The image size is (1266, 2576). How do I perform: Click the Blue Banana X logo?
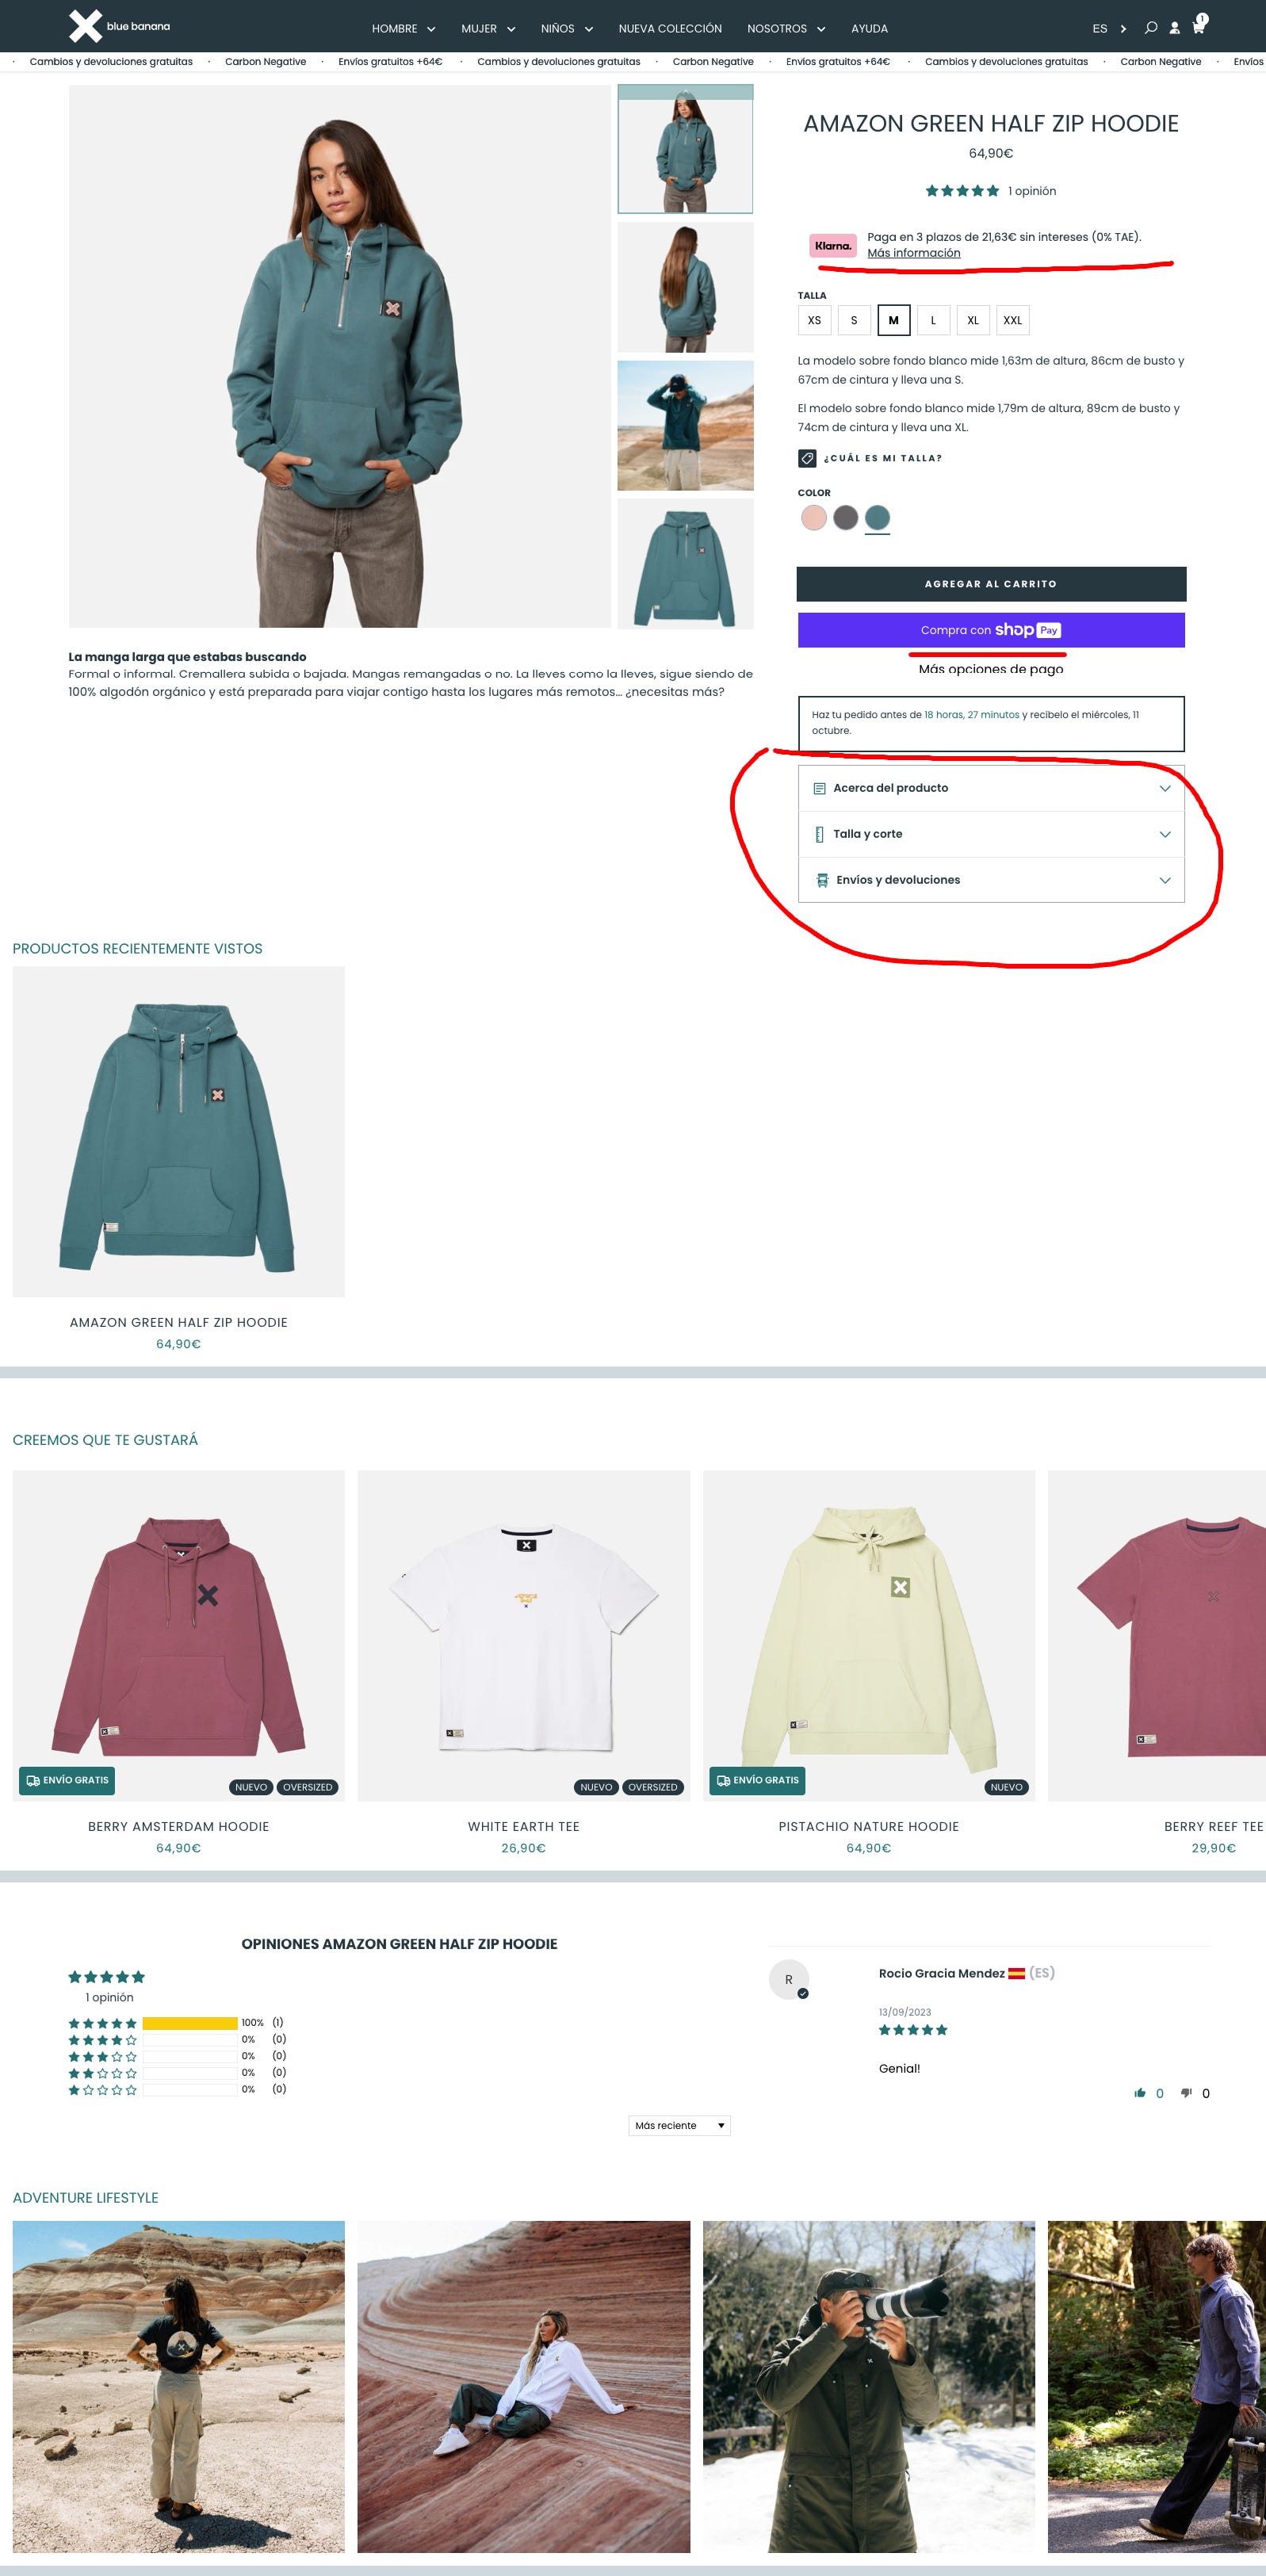point(85,26)
